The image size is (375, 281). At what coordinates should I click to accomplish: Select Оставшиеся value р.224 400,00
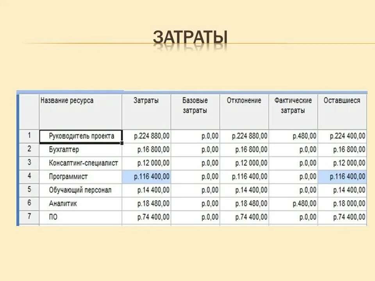(x=342, y=137)
